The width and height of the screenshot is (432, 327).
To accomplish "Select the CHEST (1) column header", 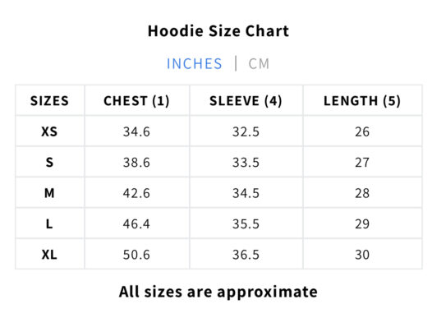I will tap(136, 101).
